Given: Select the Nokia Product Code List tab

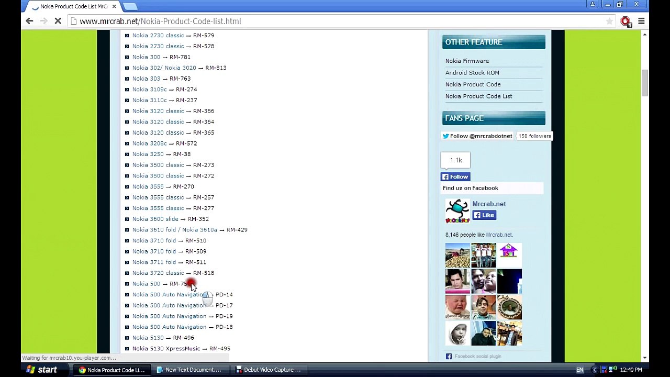Looking at the screenshot, I should click(x=73, y=6).
